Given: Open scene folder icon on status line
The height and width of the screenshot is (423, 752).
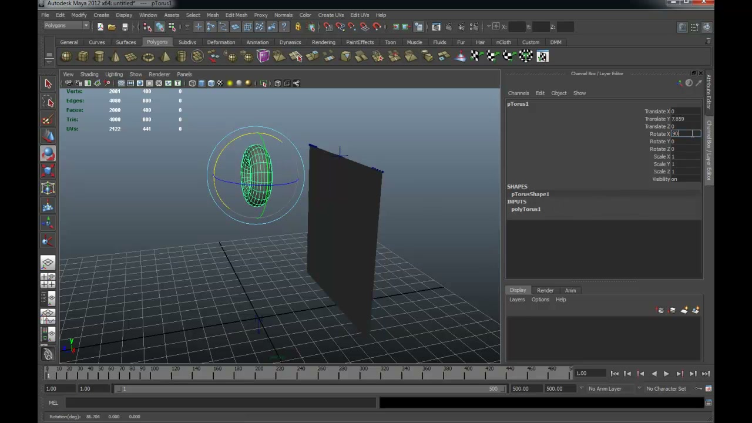Looking at the screenshot, I should pos(112,26).
